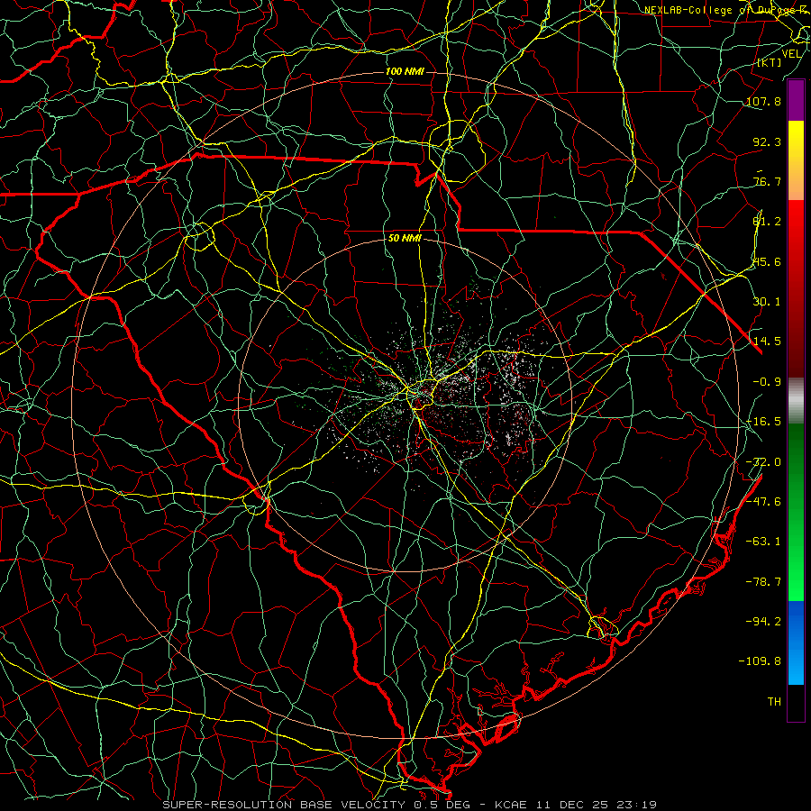Click the 45.6 legend value
Image resolution: width=811 pixels, height=811 pixels.
767,261
